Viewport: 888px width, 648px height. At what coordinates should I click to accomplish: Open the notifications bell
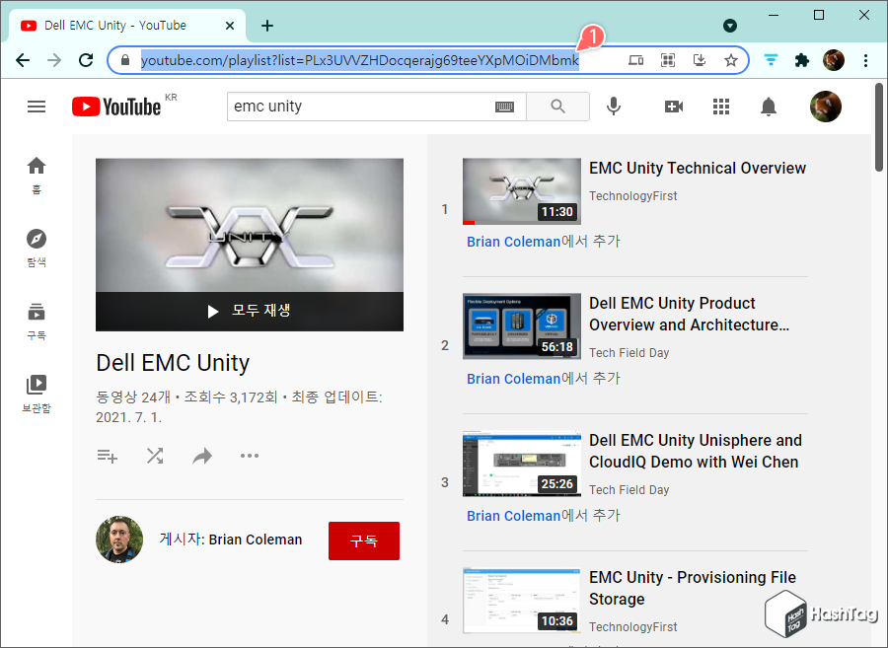(769, 107)
